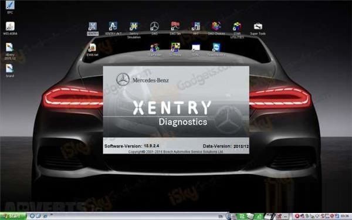Open the HHT desktop icon

tap(196, 28)
